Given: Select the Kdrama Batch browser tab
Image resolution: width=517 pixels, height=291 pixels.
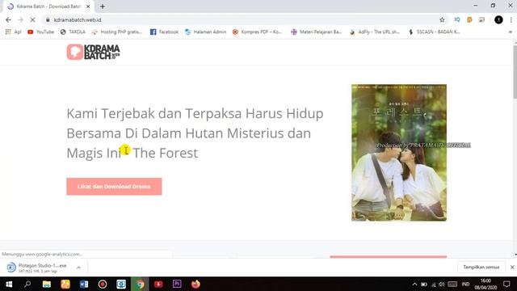Looking at the screenshot, I should point(48,6).
